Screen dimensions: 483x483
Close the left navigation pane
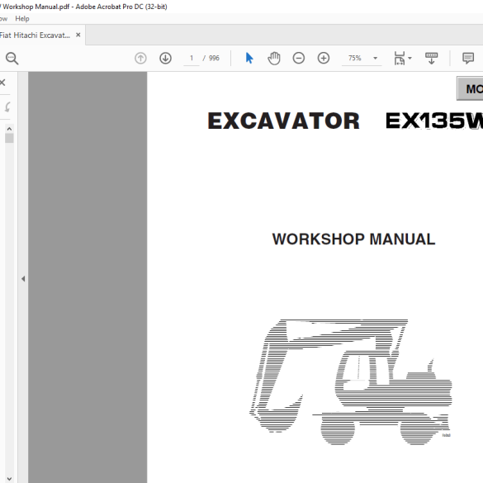click(2, 83)
